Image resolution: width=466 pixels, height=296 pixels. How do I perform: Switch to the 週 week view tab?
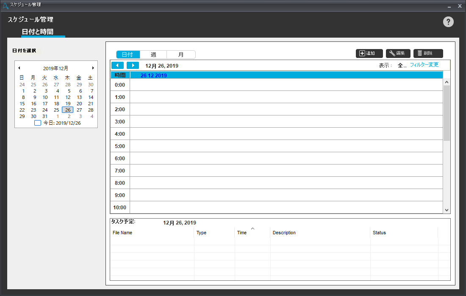click(x=153, y=55)
